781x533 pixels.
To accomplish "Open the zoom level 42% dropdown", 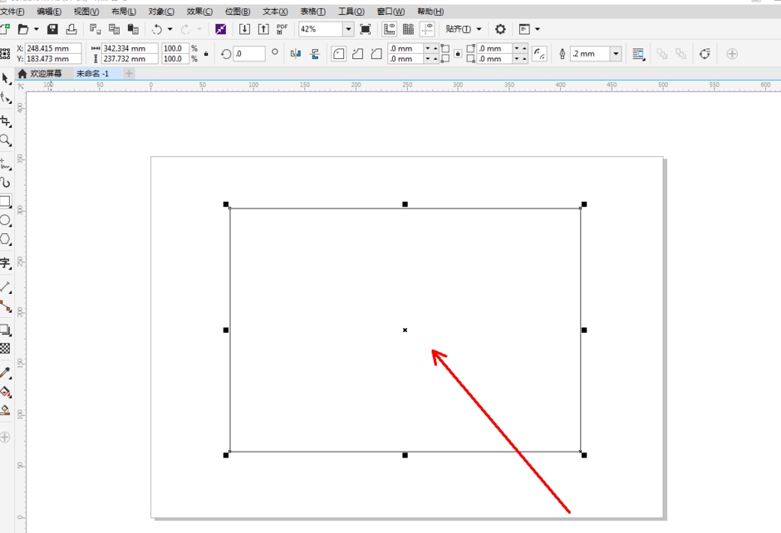I will click(x=348, y=29).
